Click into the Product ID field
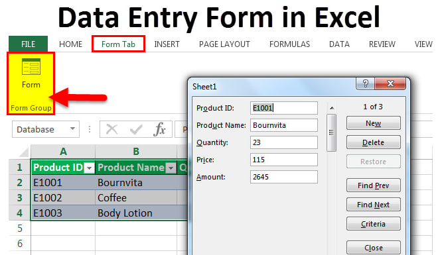Image resolution: width=438 pixels, height=255 pixels. point(284,108)
